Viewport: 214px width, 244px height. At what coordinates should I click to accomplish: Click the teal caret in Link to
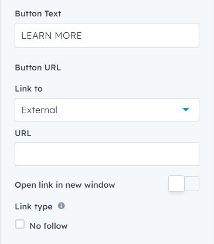pyautogui.click(x=186, y=110)
